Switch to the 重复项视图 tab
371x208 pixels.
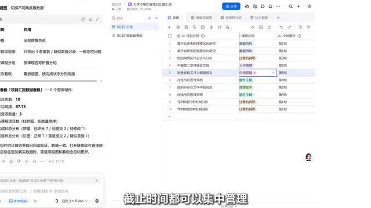click(x=202, y=18)
